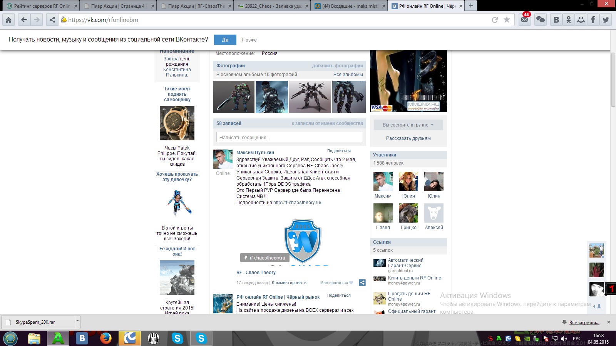Expand the Вы состоите в группе dropdown
Image resolution: width=616 pixels, height=346 pixels.
coord(408,125)
